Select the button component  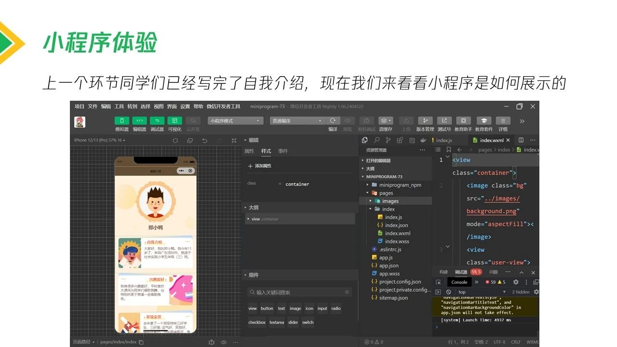[267, 308]
